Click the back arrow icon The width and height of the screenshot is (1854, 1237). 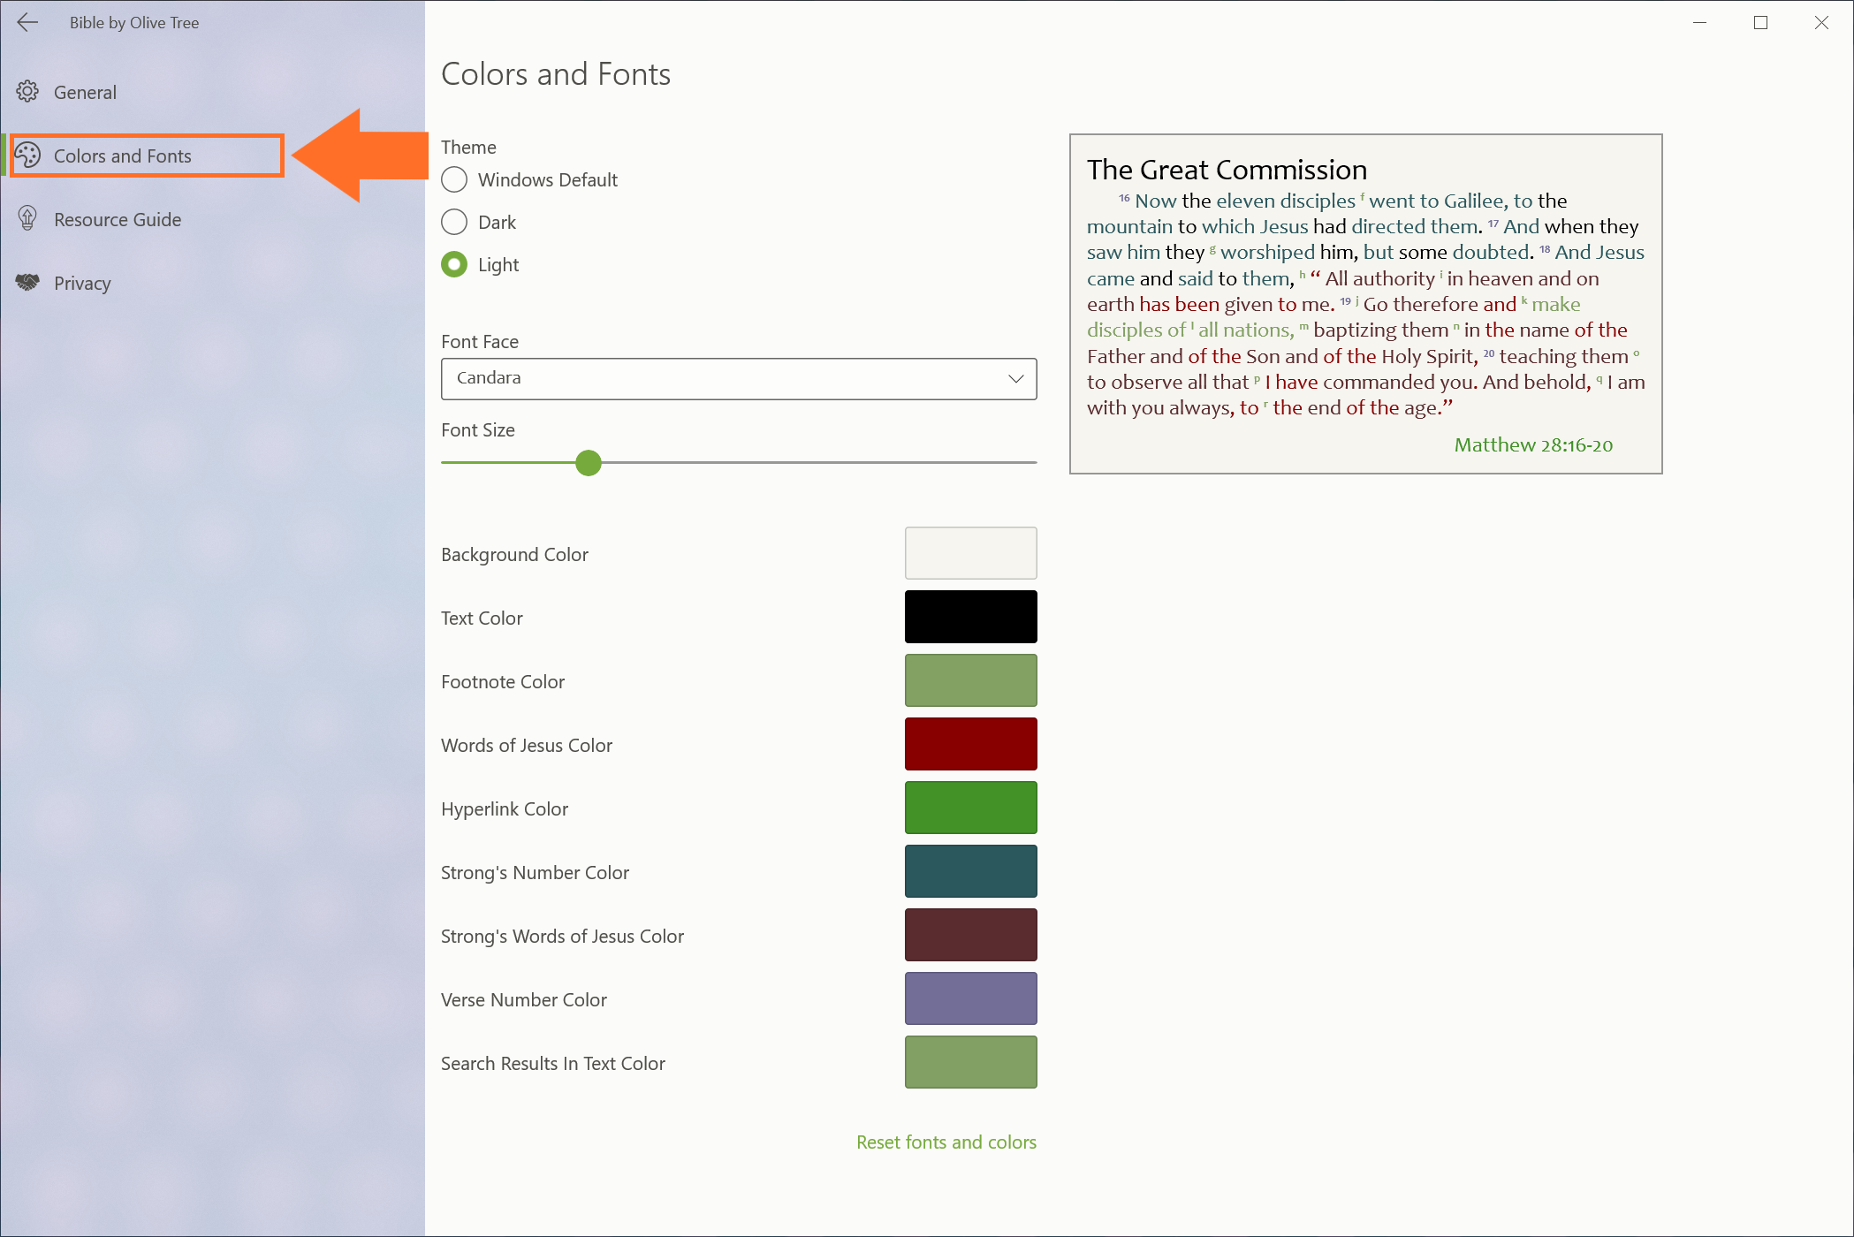[x=27, y=23]
